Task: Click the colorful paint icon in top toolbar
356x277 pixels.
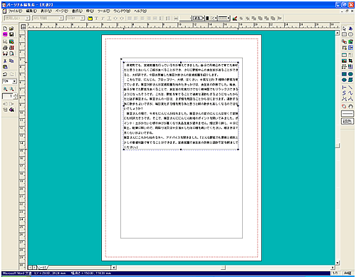Action: (x=235, y=19)
